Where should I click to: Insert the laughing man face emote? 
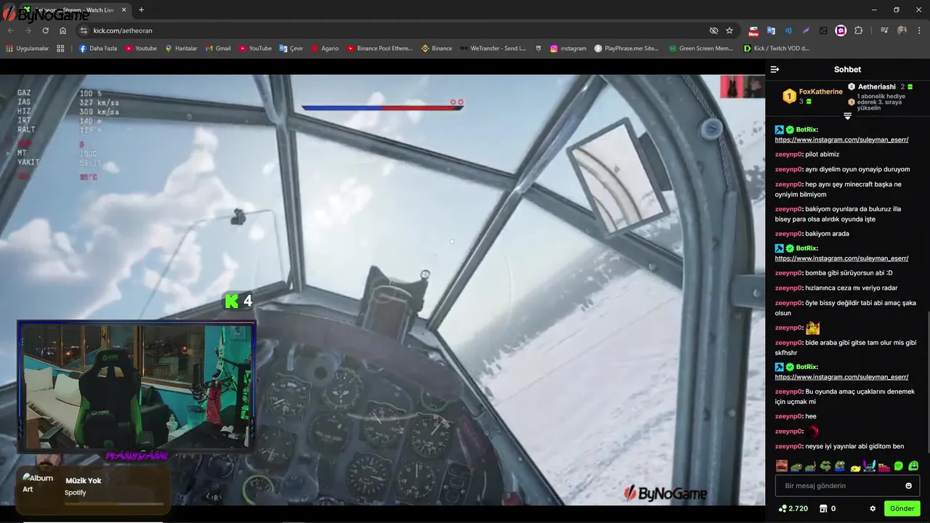[782, 466]
